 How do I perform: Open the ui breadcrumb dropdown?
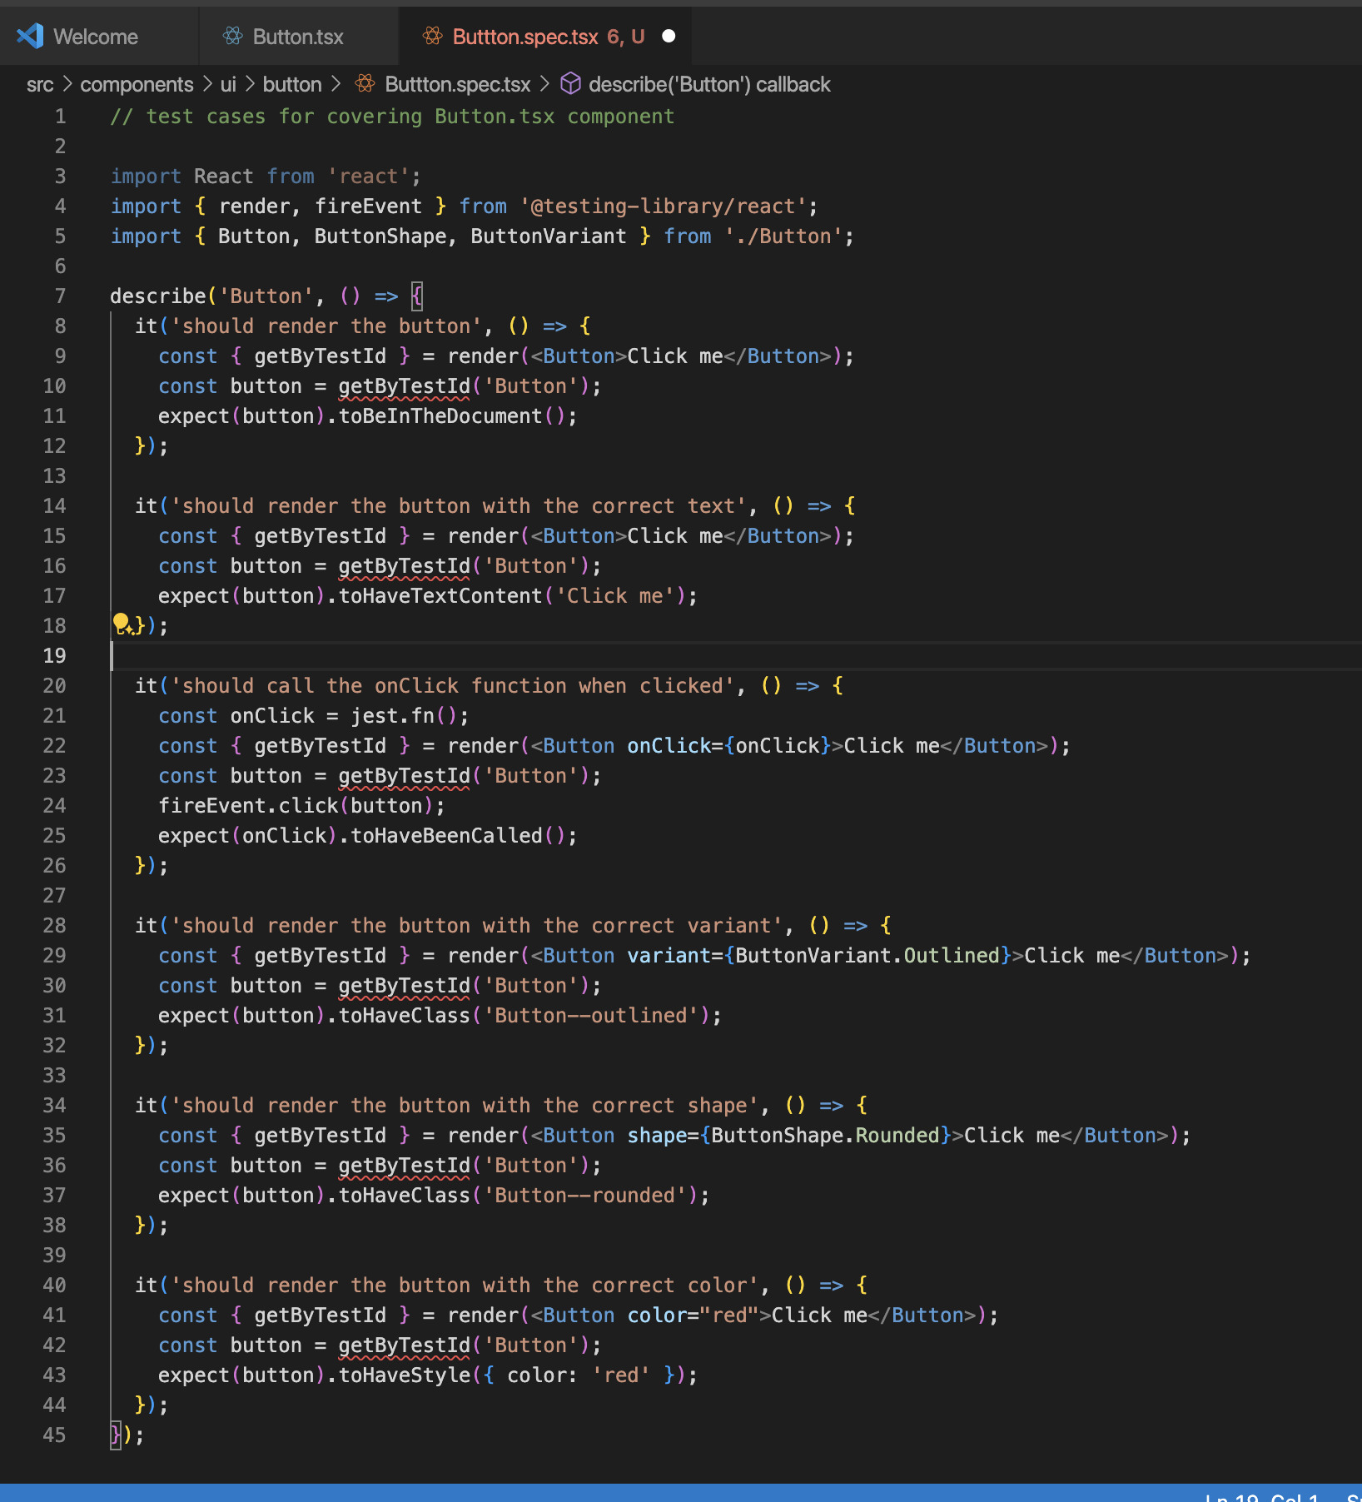coord(227,84)
